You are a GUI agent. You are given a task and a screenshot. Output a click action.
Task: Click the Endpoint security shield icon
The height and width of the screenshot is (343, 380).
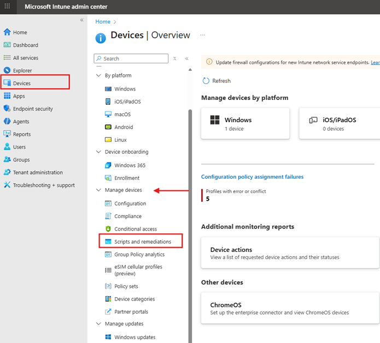pyautogui.click(x=7, y=109)
